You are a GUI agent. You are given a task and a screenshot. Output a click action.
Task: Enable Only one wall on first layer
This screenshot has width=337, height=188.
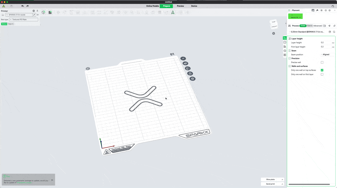[322, 74]
